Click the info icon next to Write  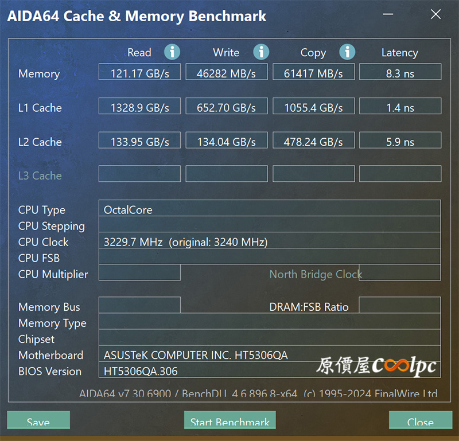pos(261,52)
